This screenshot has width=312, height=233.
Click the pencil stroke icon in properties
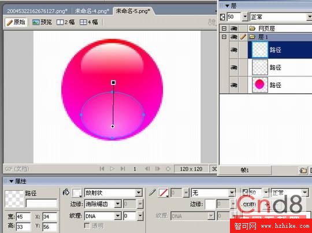(152, 193)
